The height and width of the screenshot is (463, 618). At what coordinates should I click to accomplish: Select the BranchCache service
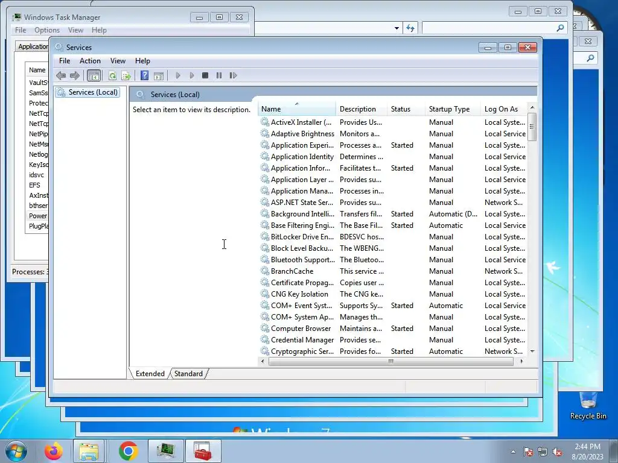[393, 271]
